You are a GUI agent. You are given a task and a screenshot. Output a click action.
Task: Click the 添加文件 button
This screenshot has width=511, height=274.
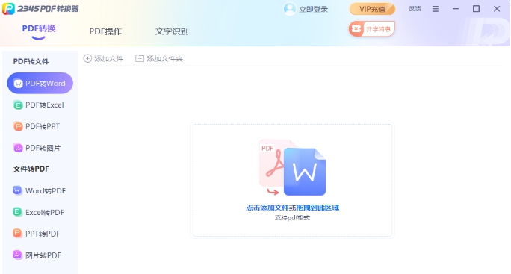[103, 59]
